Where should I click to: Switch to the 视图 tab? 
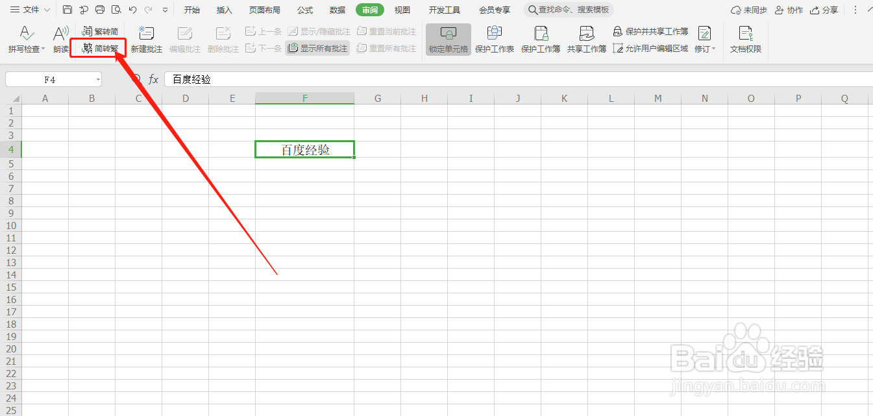402,10
